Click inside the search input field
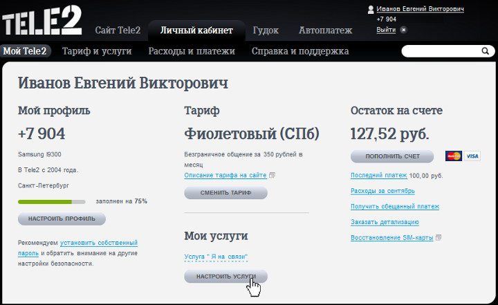Screen dimensions: 498x305 pos(441,51)
